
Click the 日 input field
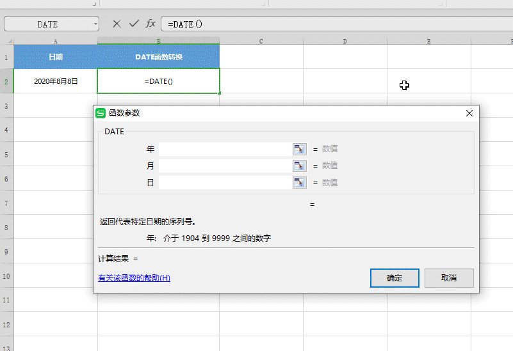tap(225, 182)
